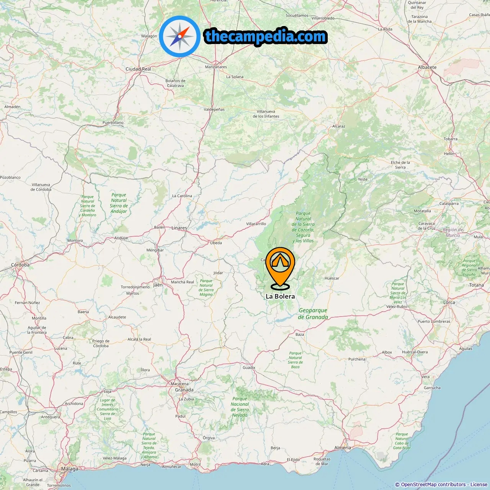Select the Linares town label
Image resolution: width=490 pixels, height=490 pixels.
point(179,228)
